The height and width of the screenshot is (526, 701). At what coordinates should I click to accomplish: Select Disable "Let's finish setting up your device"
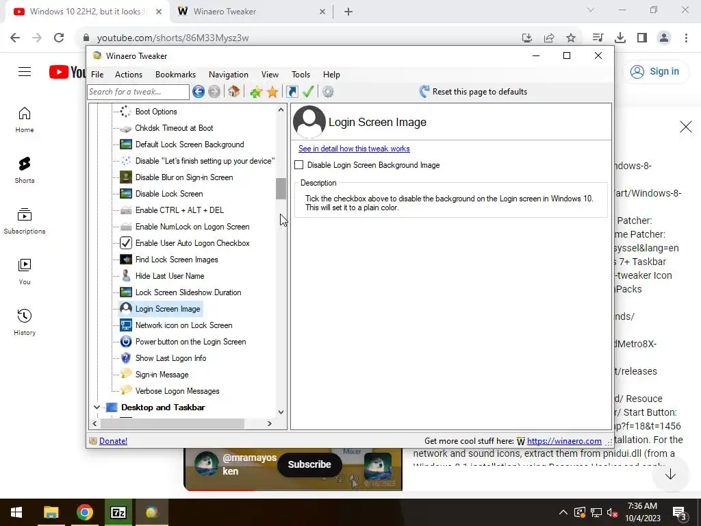click(x=205, y=161)
